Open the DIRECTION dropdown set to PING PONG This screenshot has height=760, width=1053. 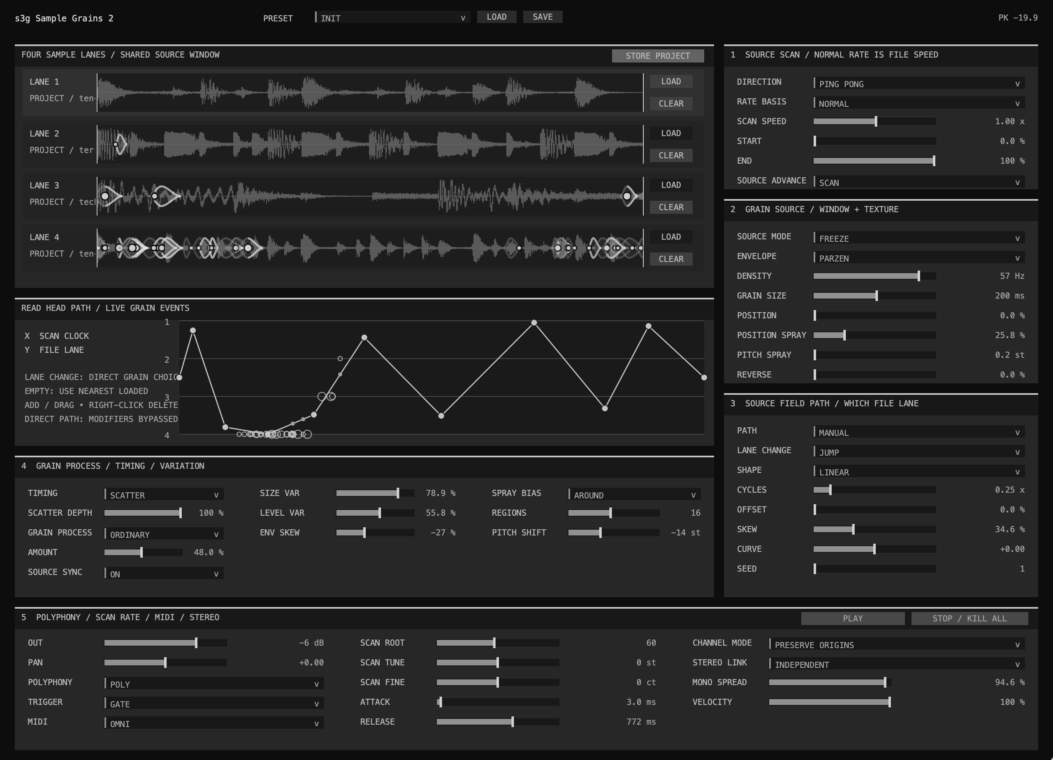[x=919, y=83]
